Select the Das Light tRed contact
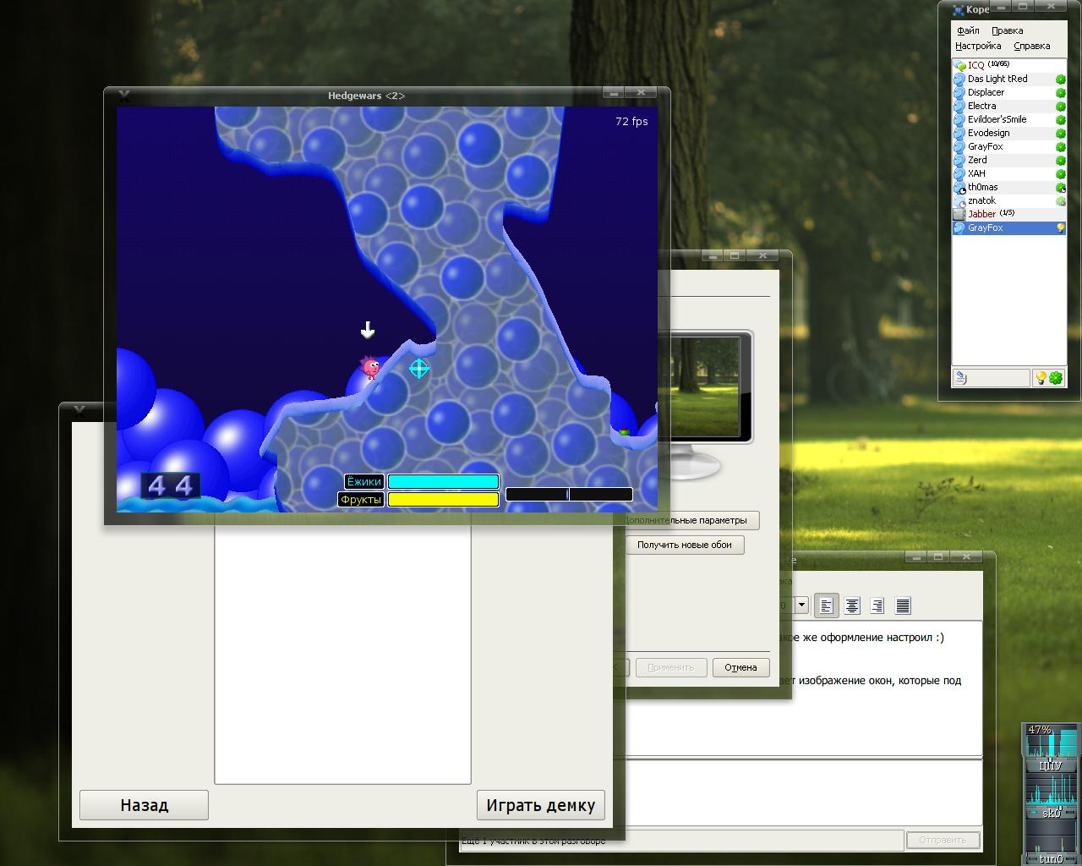The height and width of the screenshot is (866, 1082). coord(997,79)
